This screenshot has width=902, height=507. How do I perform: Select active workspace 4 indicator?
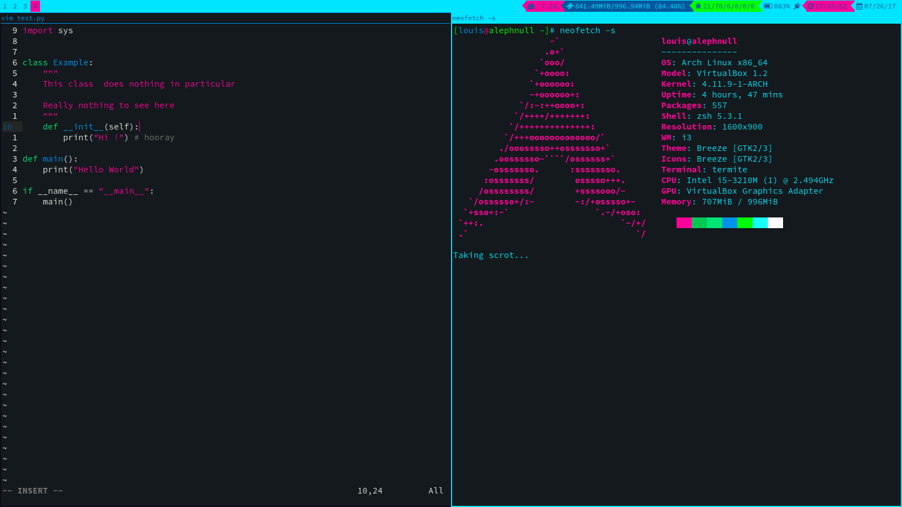pyautogui.click(x=35, y=6)
